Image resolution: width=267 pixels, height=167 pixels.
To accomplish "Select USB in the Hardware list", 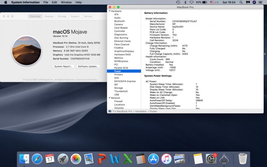I will pyautogui.click(x=116, y=95).
